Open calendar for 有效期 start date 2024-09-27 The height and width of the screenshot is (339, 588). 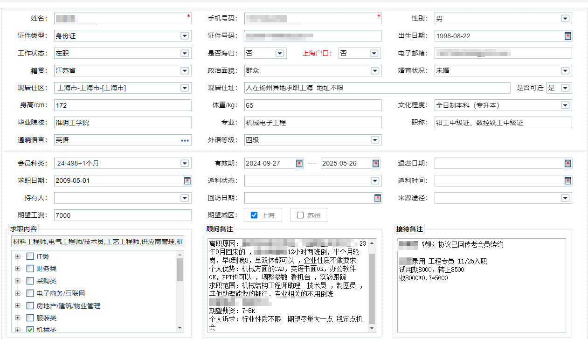pyautogui.click(x=299, y=163)
